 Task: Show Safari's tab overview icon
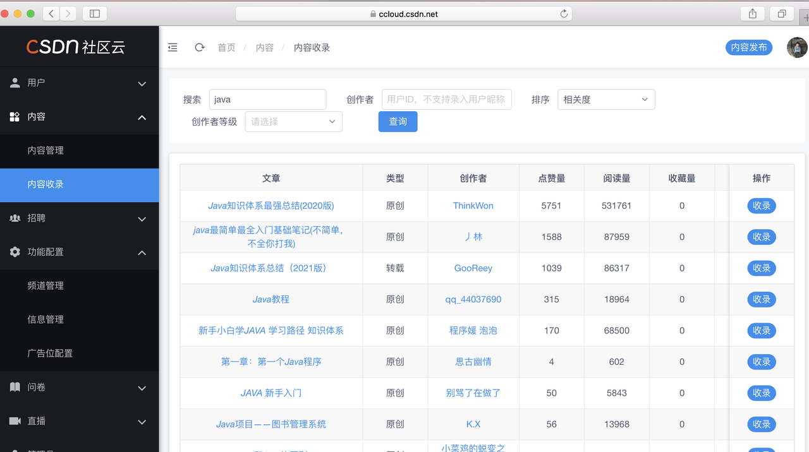pyautogui.click(x=782, y=14)
